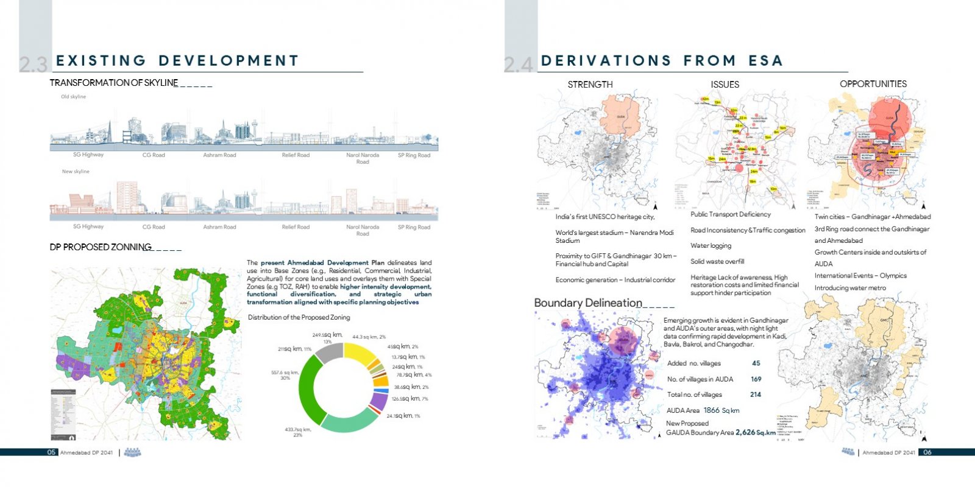Click the '211sq km, 11%' chart label
The image size is (975, 487).
tap(295, 349)
